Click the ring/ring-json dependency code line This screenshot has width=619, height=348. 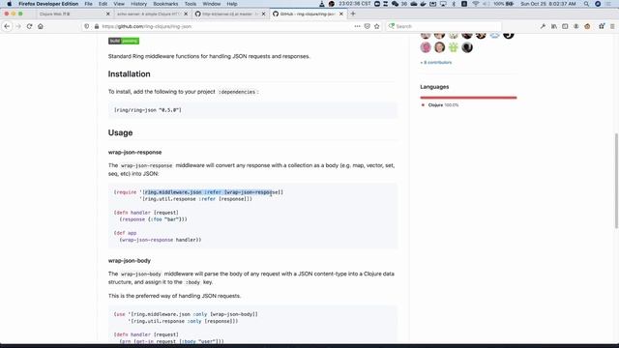coord(148,110)
